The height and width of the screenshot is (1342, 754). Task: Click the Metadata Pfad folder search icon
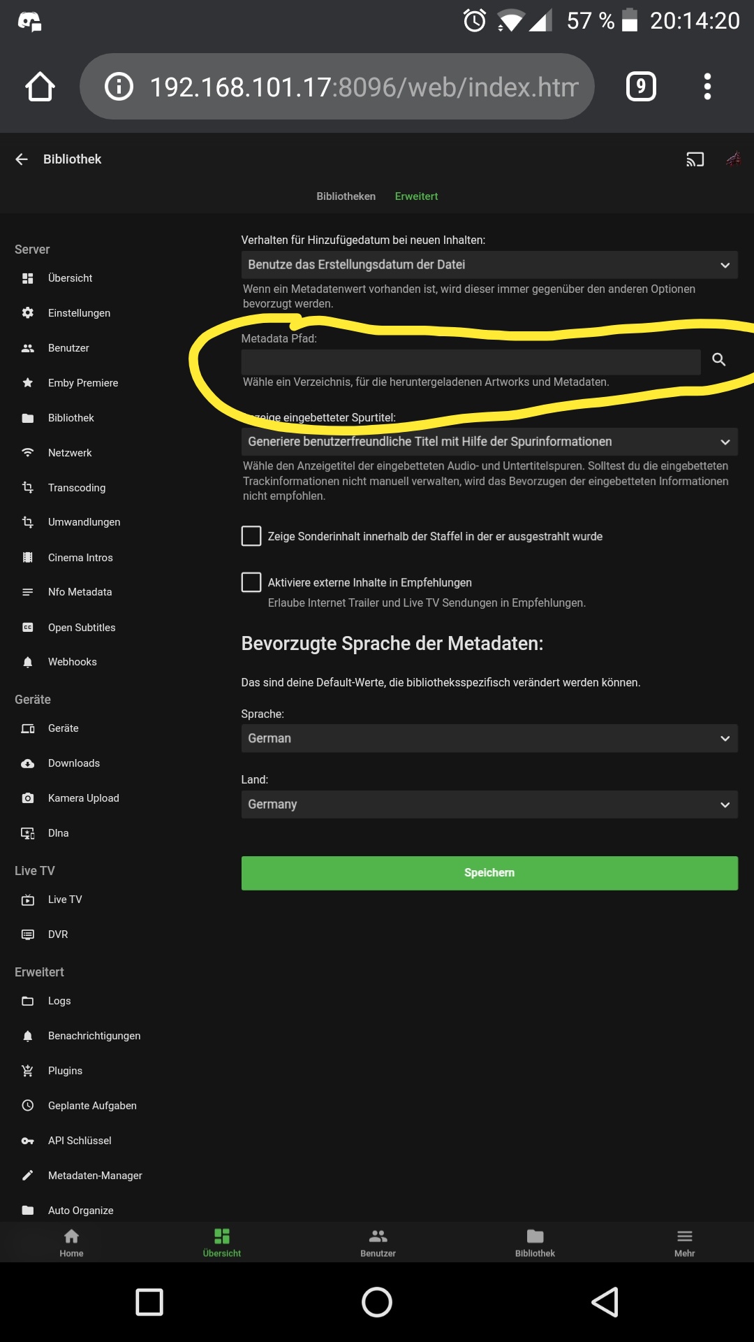[719, 359]
